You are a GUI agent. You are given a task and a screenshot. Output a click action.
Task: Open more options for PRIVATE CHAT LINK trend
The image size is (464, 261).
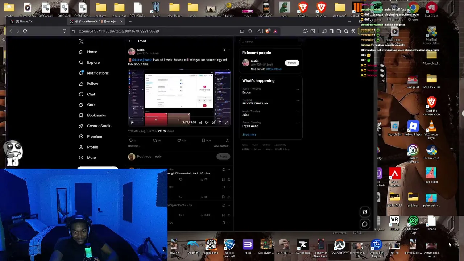tap(298, 100)
